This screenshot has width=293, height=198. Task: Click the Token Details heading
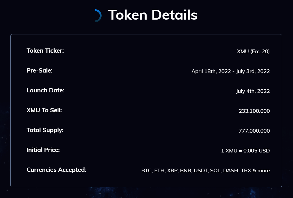click(153, 15)
